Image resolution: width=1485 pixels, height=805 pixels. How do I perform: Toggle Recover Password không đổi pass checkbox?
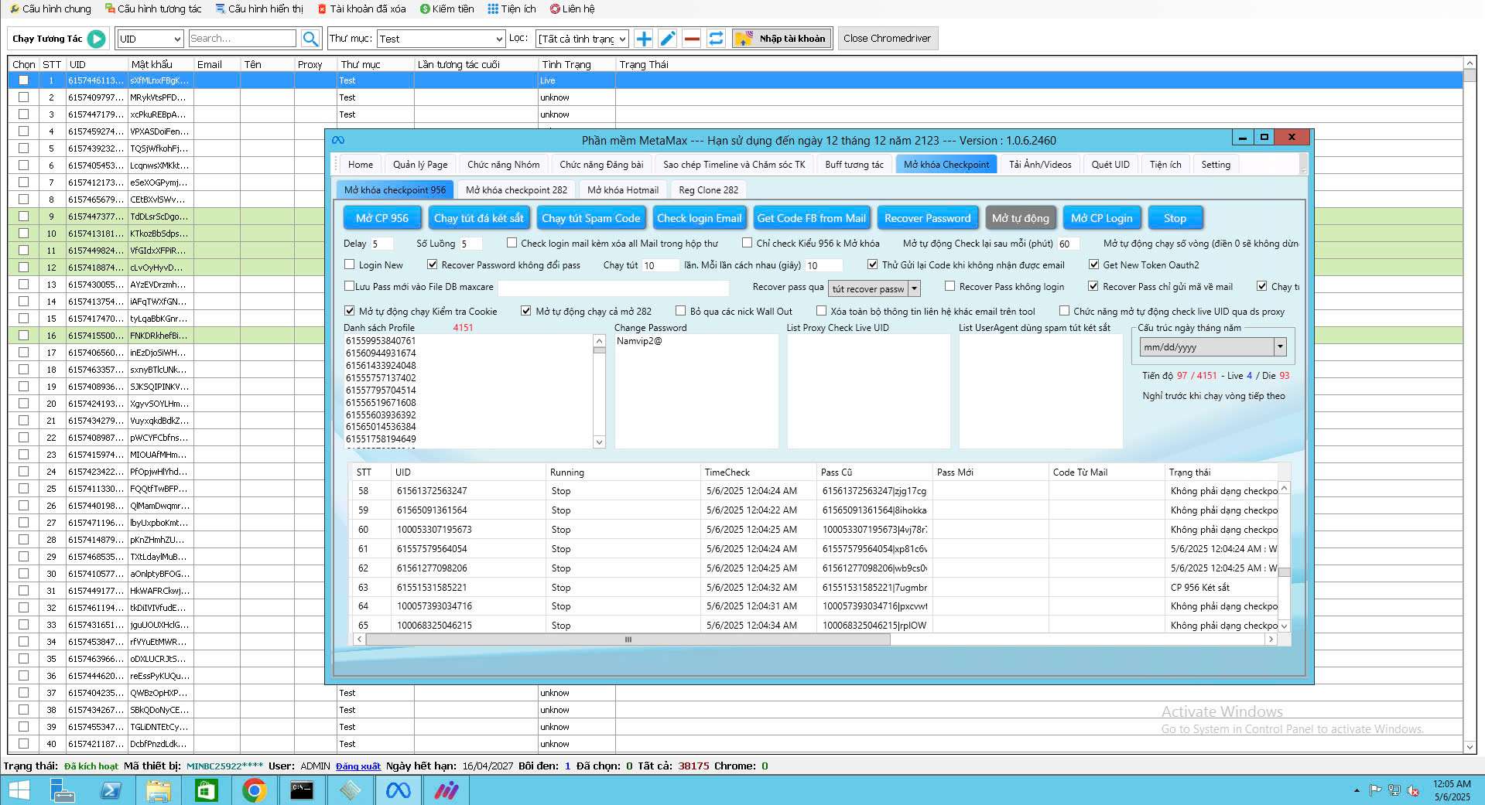(433, 264)
